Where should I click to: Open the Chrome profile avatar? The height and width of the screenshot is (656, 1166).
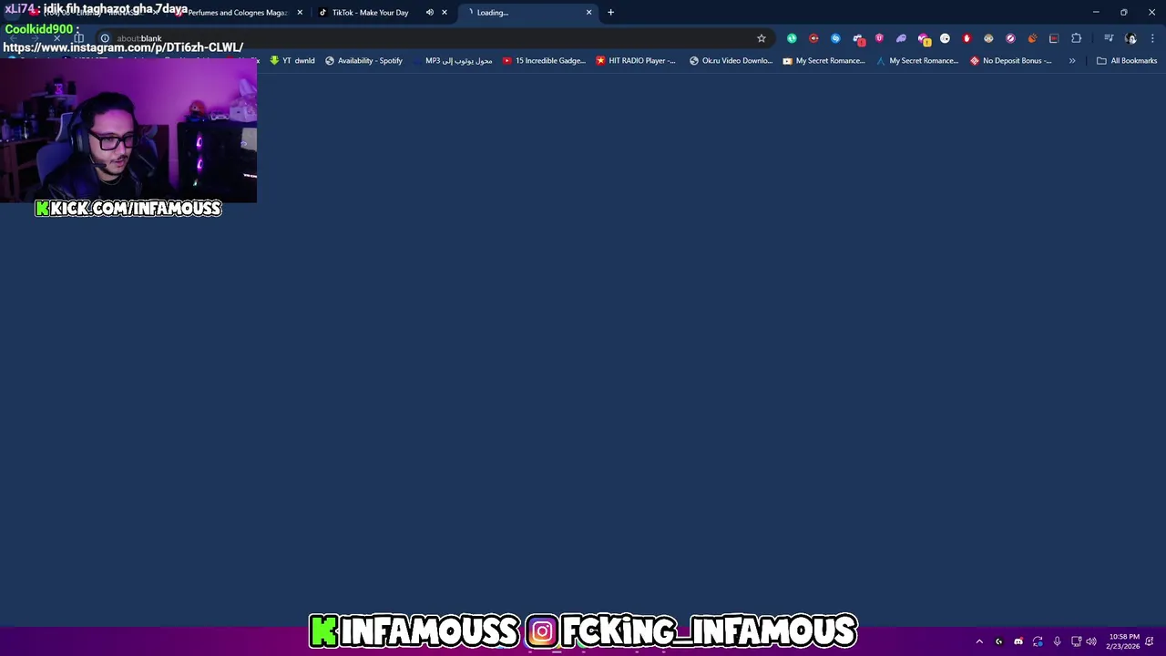[1131, 38]
